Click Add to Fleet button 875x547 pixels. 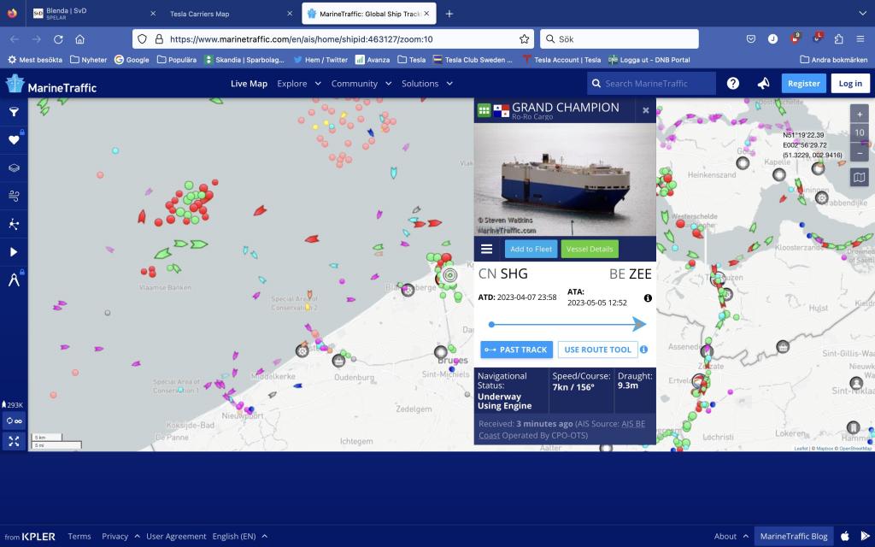tap(531, 249)
